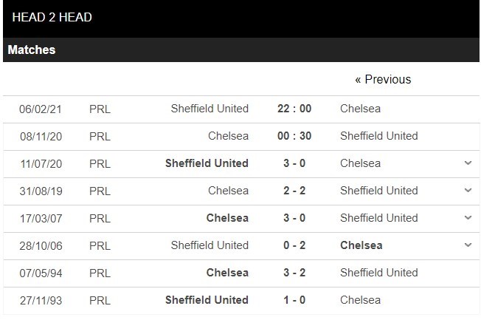
Task: Click the HEAD 2 HEAD title
Action: [x=52, y=17]
